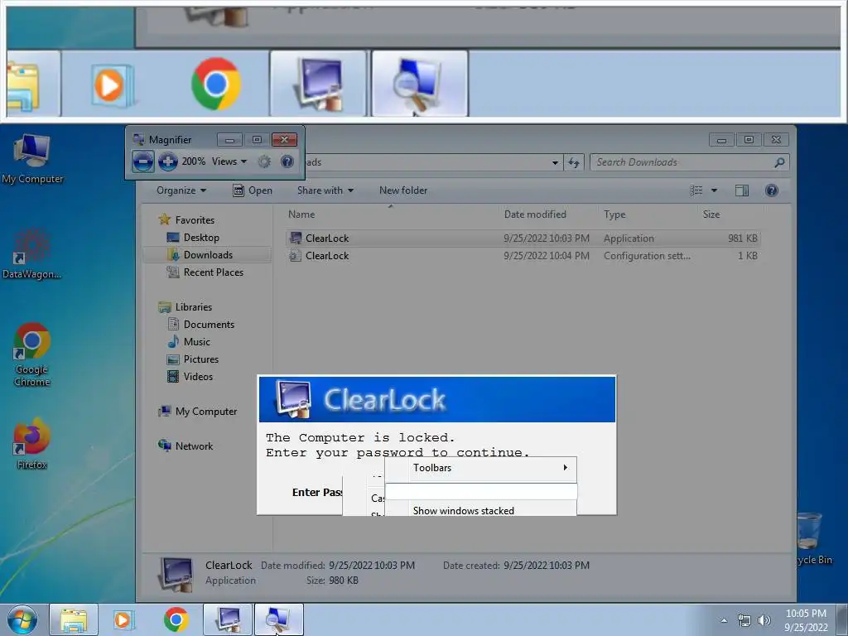
Task: Click the magnified Chrome icon in lens
Action: pyautogui.click(x=216, y=84)
